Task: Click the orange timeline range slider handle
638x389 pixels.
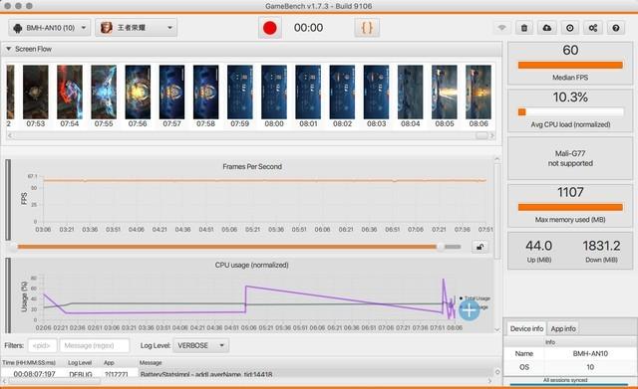Action: pyautogui.click(x=441, y=247)
